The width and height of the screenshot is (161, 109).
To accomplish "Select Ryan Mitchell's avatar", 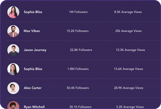I will pyautogui.click(x=13, y=105).
